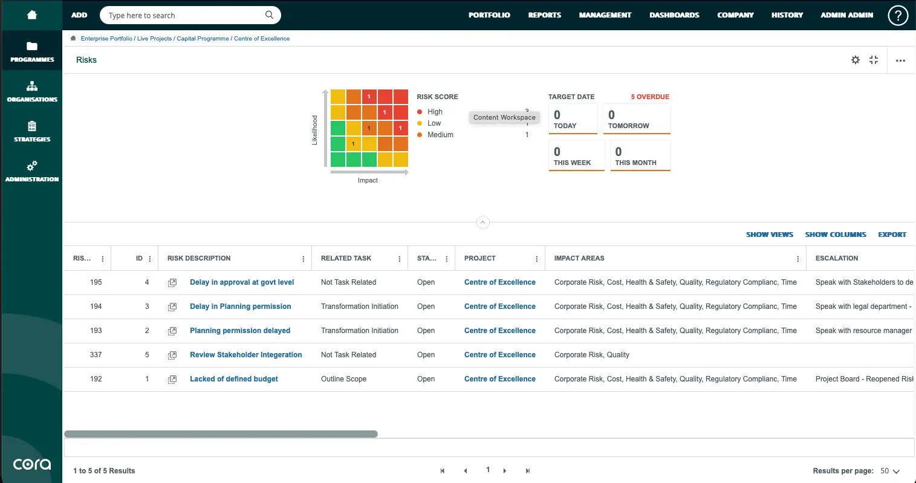Collapse the risk chart panel
Viewport: 916px width, 483px height.
coord(482,222)
